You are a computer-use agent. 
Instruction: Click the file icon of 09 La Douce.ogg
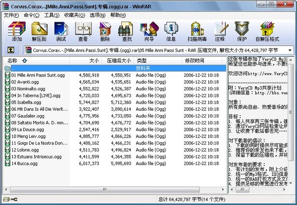(x=7, y=129)
